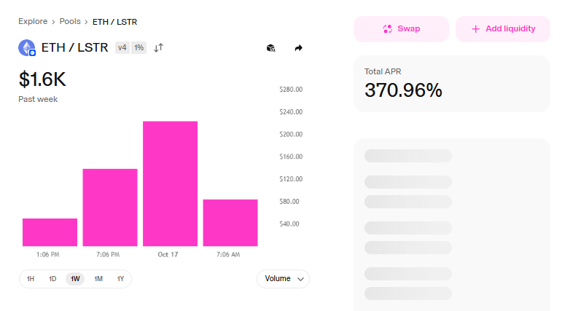Click the ETH token logo
Viewport: 562px width, 311px height.
click(27, 48)
